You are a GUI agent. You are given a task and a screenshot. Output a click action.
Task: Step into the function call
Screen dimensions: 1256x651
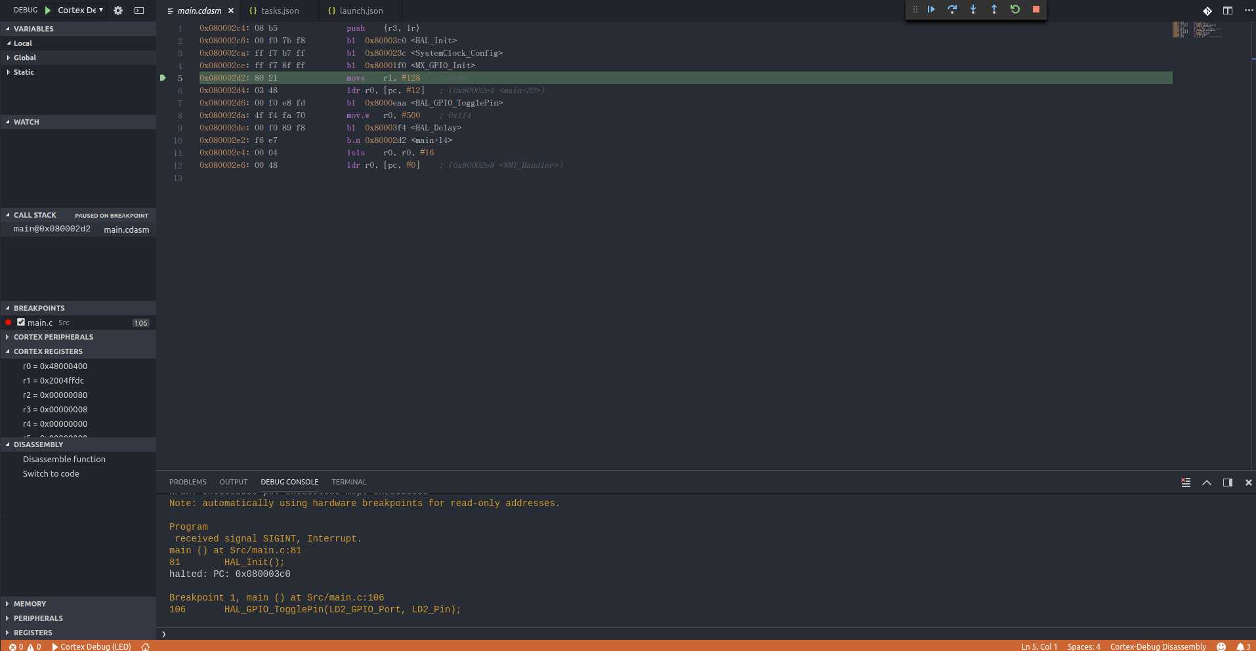point(973,9)
